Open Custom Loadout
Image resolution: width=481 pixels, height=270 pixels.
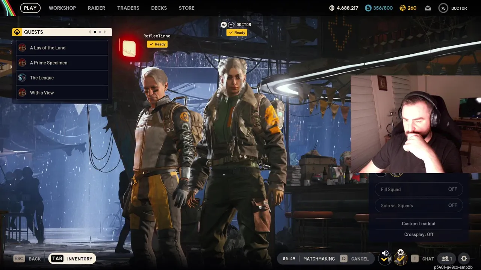point(419,223)
